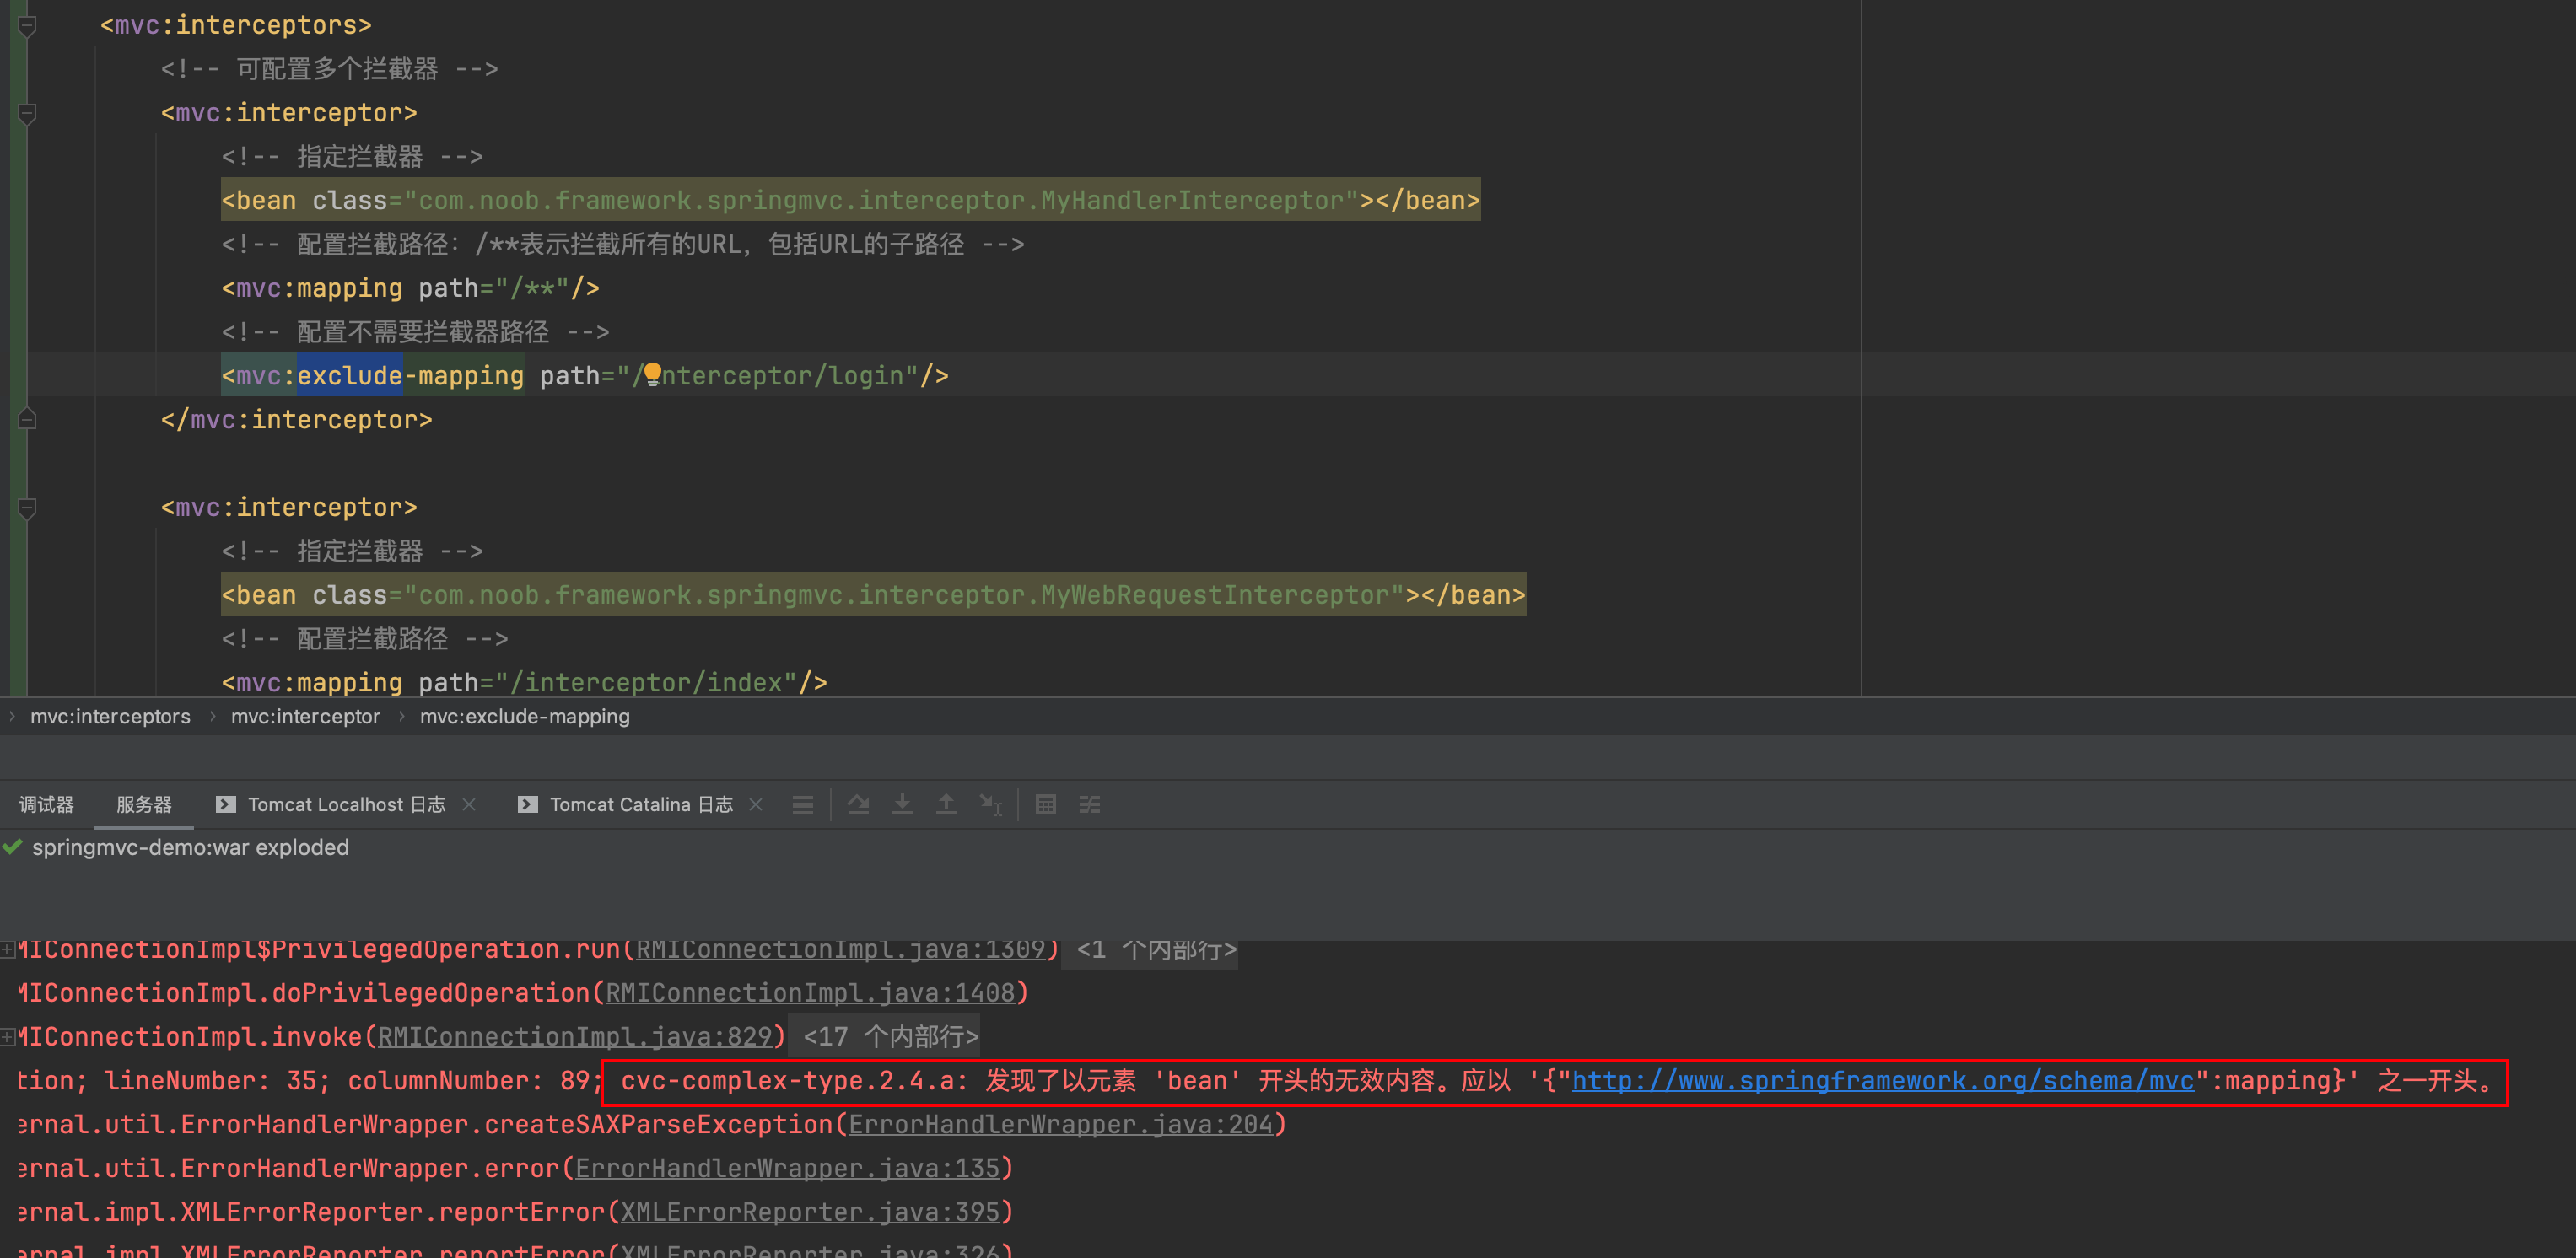Click the cvc-complex-type.2.4.a error message
This screenshot has height=1258, width=2576.
click(1555, 1081)
